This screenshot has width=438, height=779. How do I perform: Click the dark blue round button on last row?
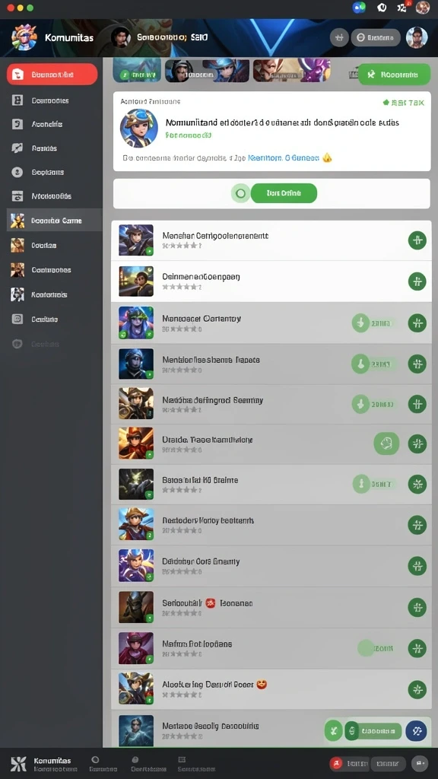417,731
